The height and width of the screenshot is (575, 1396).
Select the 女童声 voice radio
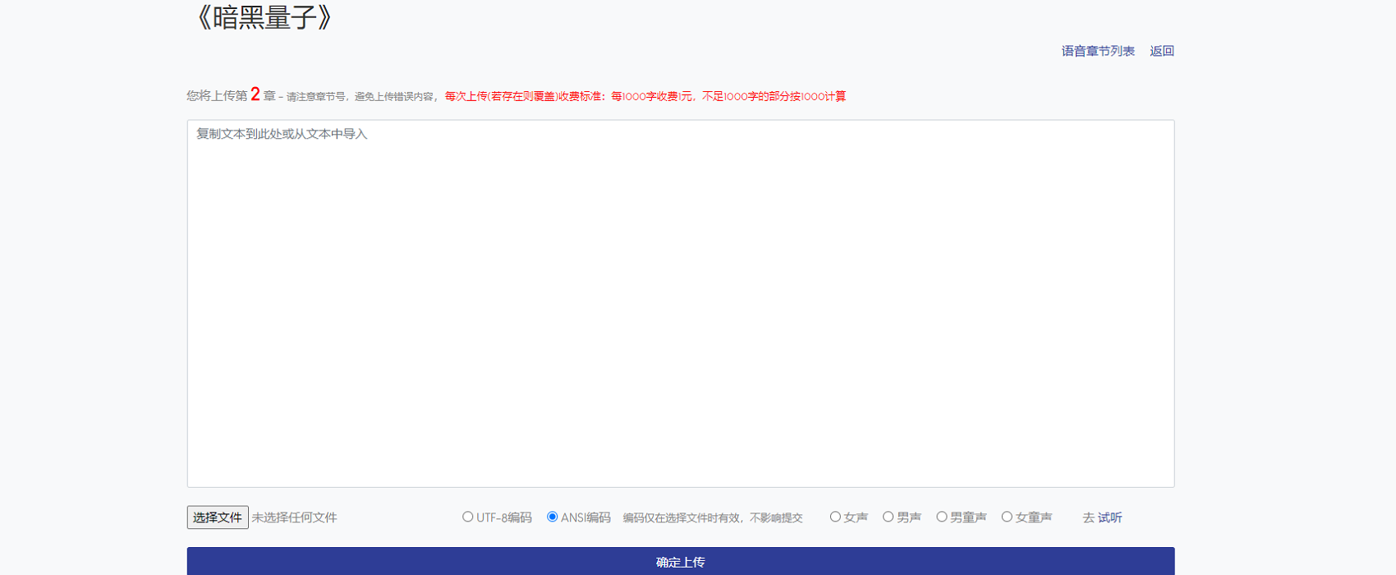pos(1007,517)
